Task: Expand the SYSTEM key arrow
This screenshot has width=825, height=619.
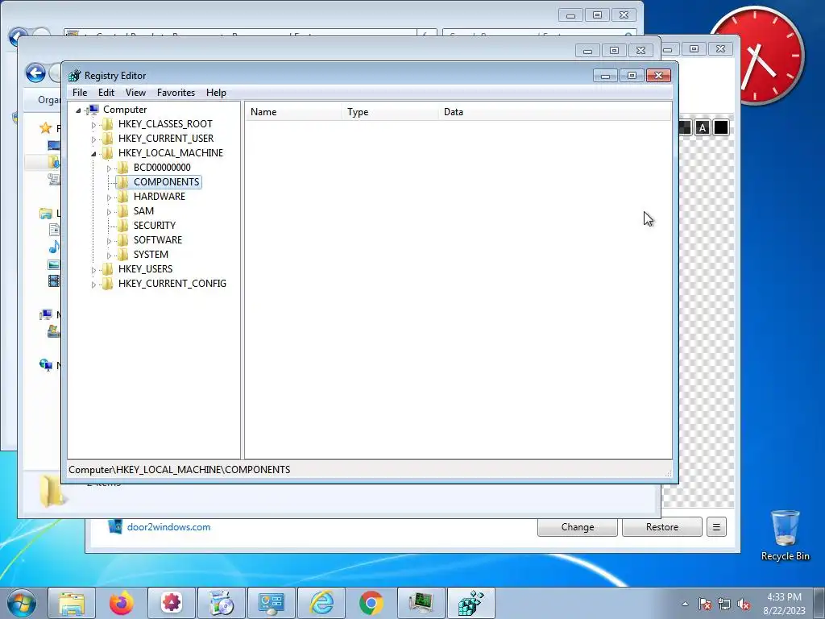Action: (109, 255)
